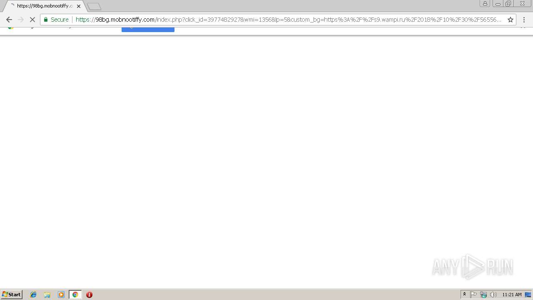Go back to the previous page

tap(9, 20)
